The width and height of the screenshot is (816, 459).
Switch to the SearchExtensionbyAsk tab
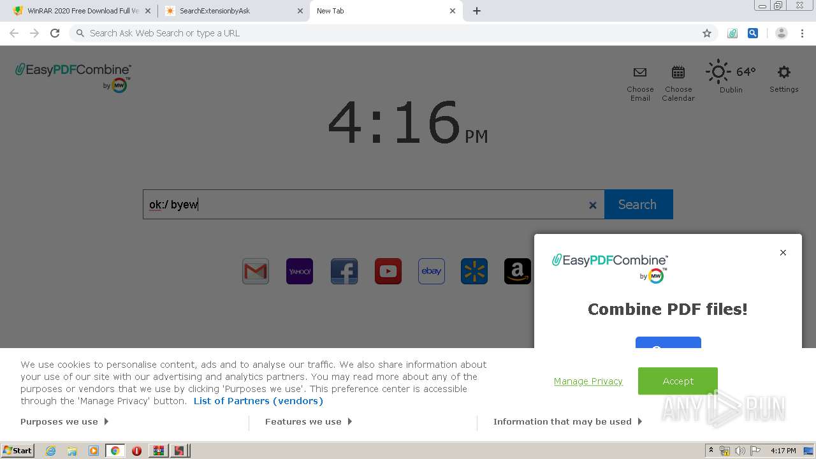pos(233,11)
